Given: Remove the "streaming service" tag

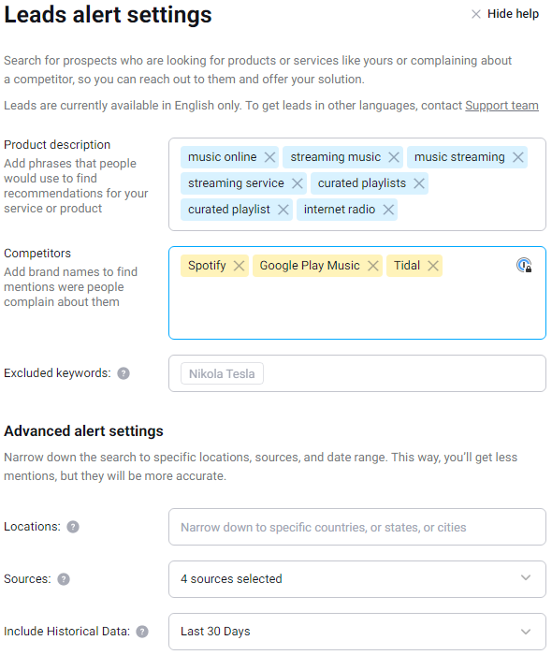Looking at the screenshot, I should tap(298, 183).
